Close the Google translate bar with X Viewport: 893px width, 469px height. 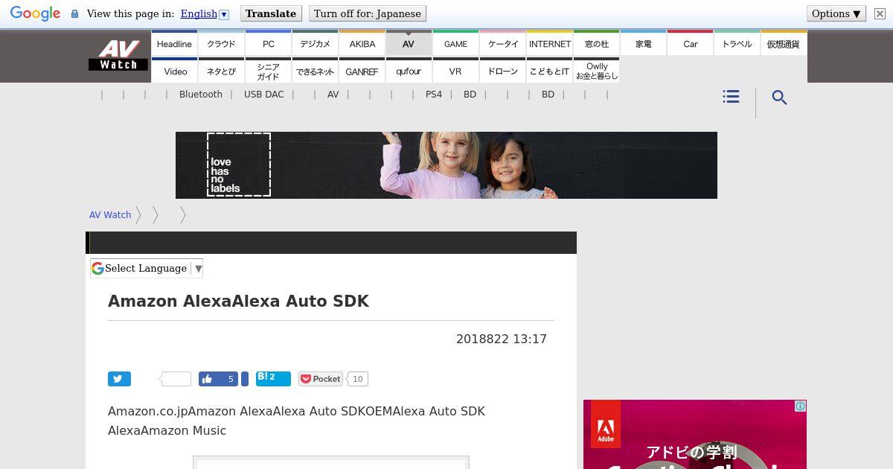coord(880,13)
